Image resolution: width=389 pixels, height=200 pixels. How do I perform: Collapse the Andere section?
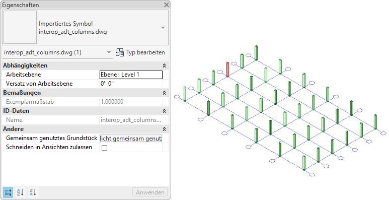pos(164,129)
